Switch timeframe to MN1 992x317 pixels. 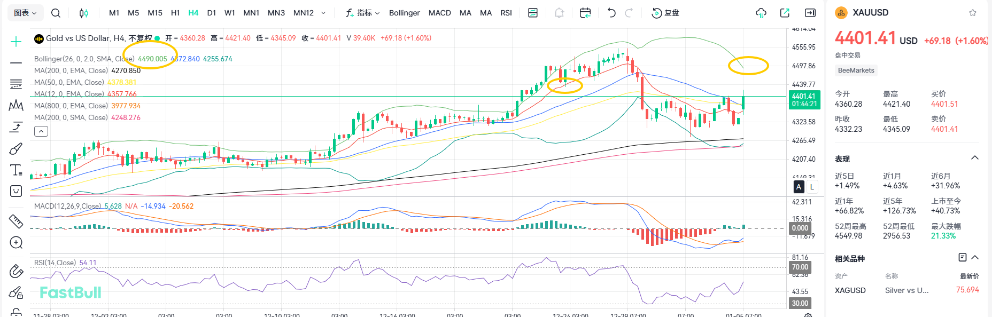[251, 13]
